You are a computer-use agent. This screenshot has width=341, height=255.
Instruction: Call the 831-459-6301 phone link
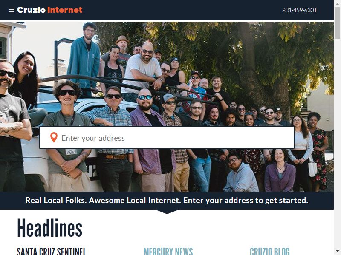300,10
